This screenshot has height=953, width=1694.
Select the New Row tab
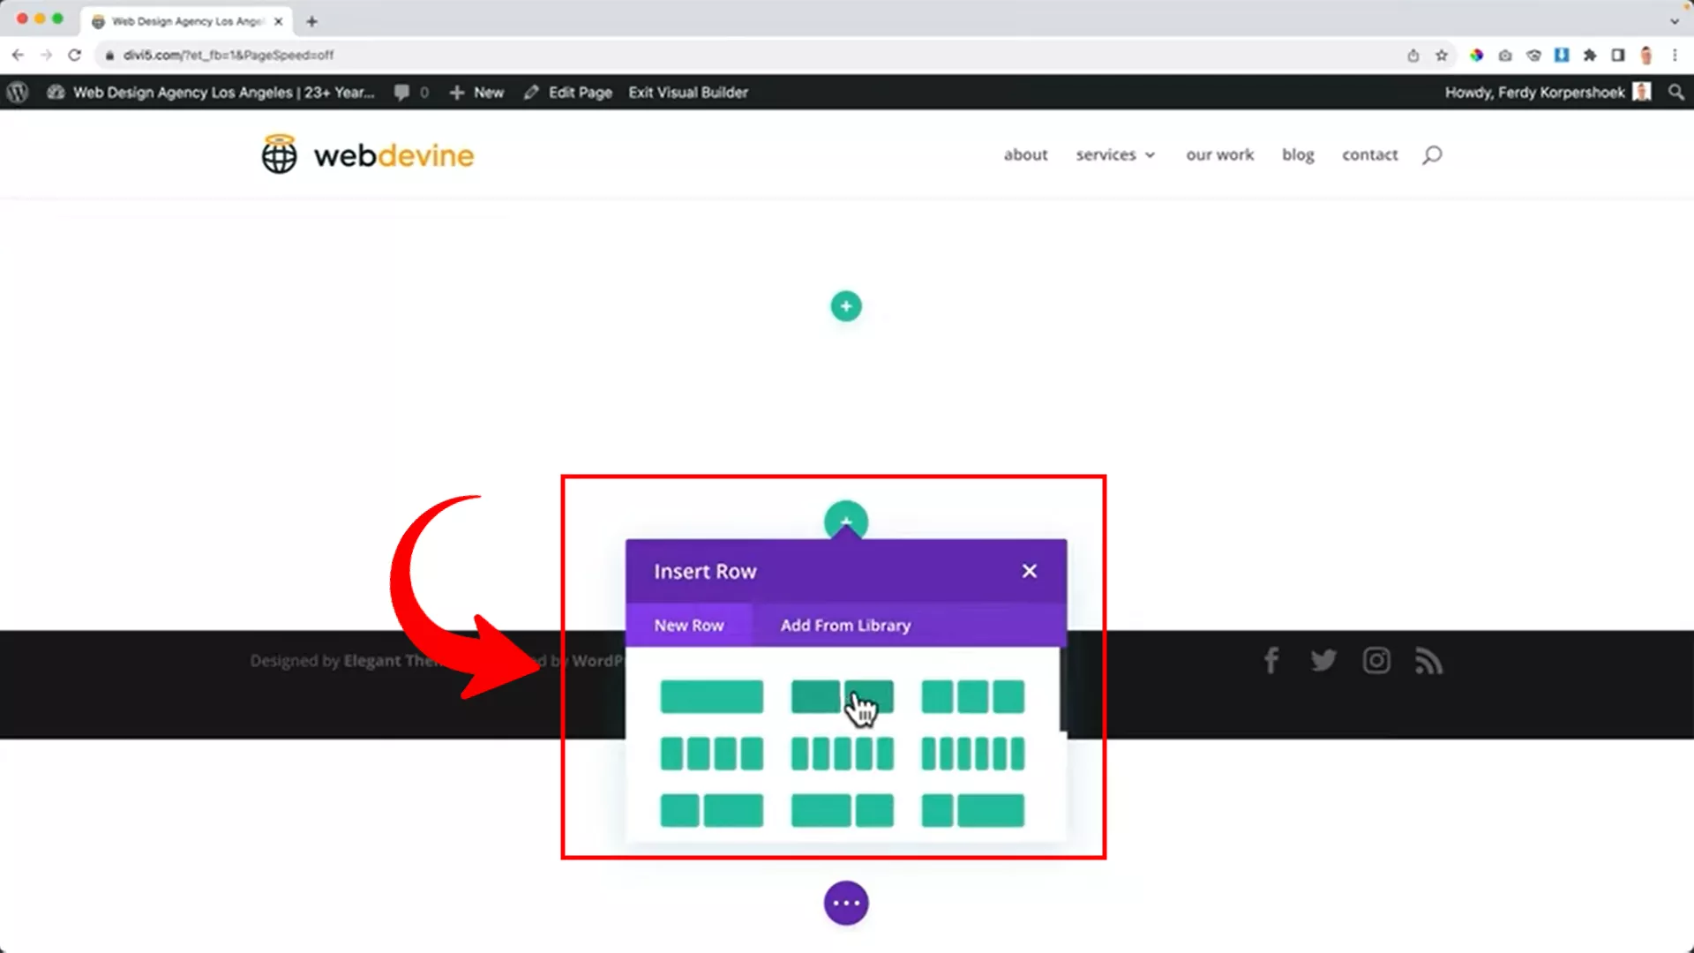click(x=688, y=626)
